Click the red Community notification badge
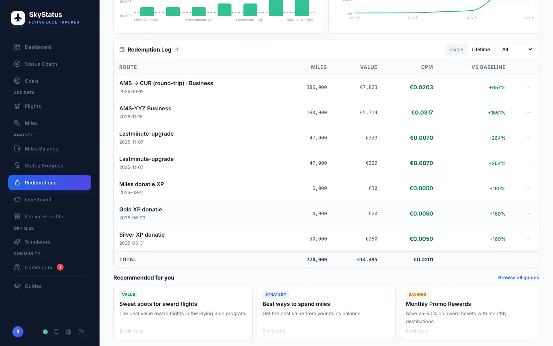The image size is (553, 346). click(x=60, y=267)
